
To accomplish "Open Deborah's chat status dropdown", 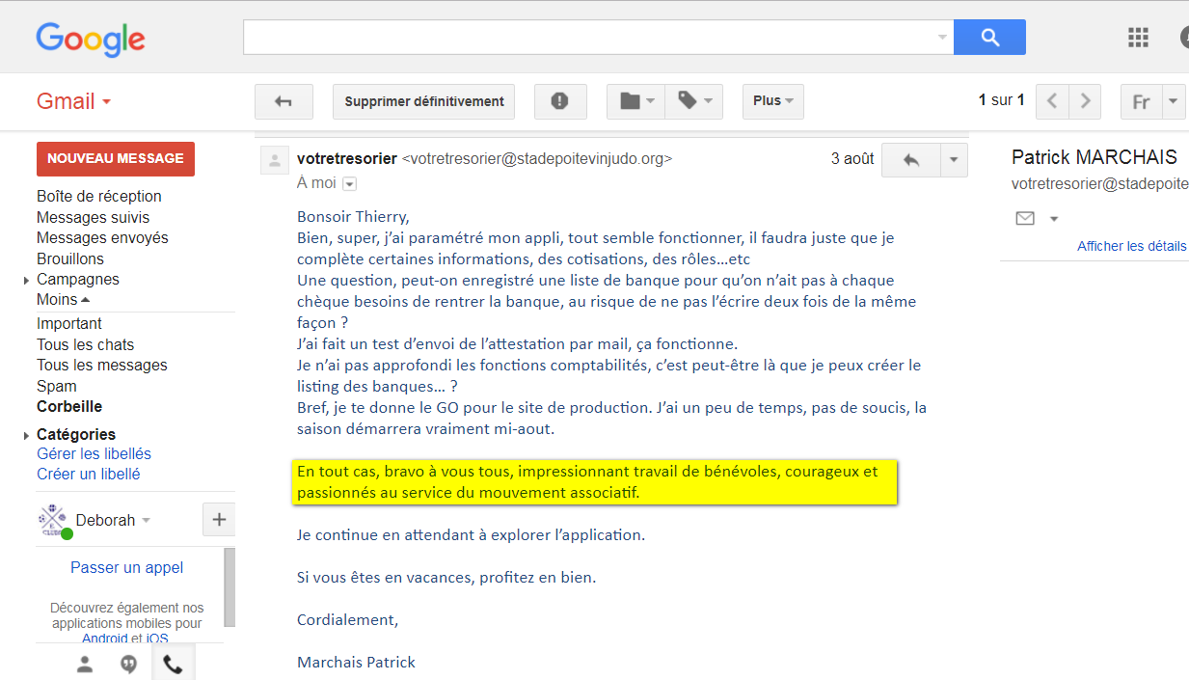I will (x=147, y=521).
